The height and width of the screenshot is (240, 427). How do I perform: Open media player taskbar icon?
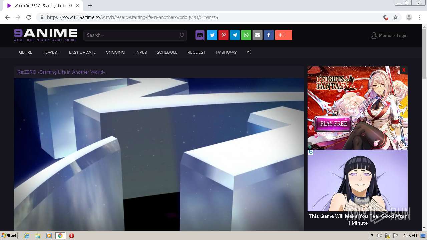(49, 236)
